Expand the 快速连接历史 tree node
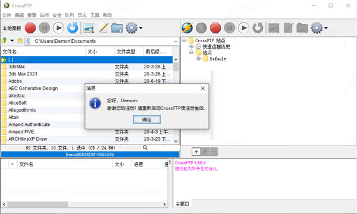Image resolution: width=357 pixels, height=214 pixels. [x=191, y=46]
